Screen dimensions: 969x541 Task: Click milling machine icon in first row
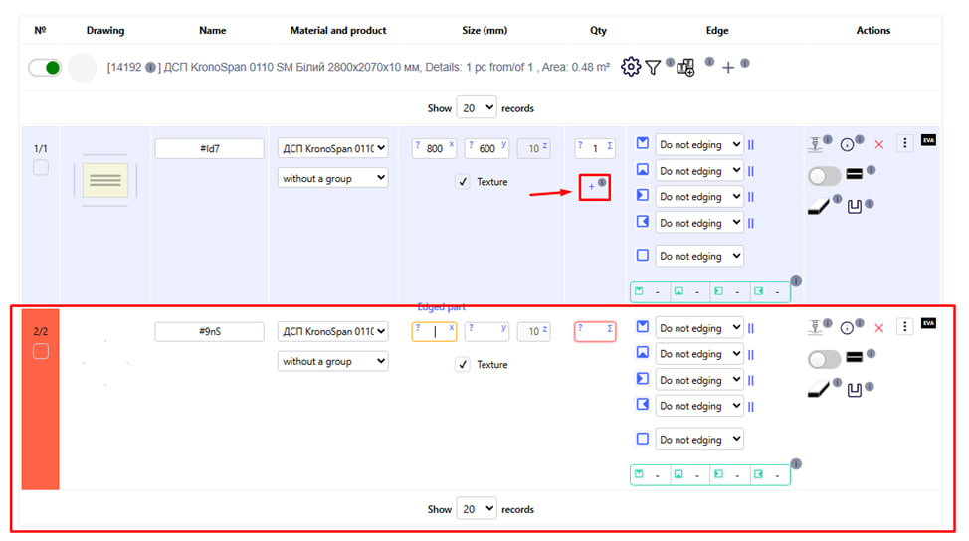tap(814, 145)
